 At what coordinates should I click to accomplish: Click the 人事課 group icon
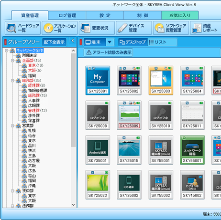click(x=24, y=101)
